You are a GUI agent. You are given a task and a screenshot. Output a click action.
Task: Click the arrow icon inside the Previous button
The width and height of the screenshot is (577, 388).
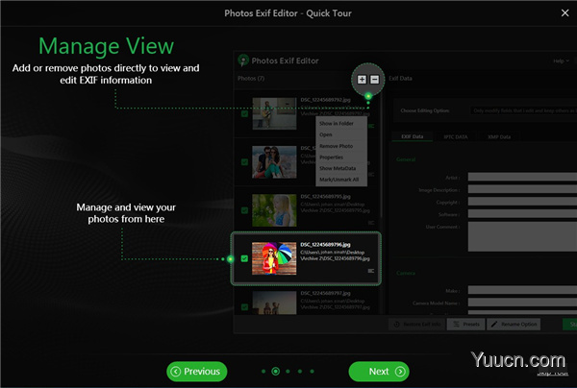[x=176, y=372]
